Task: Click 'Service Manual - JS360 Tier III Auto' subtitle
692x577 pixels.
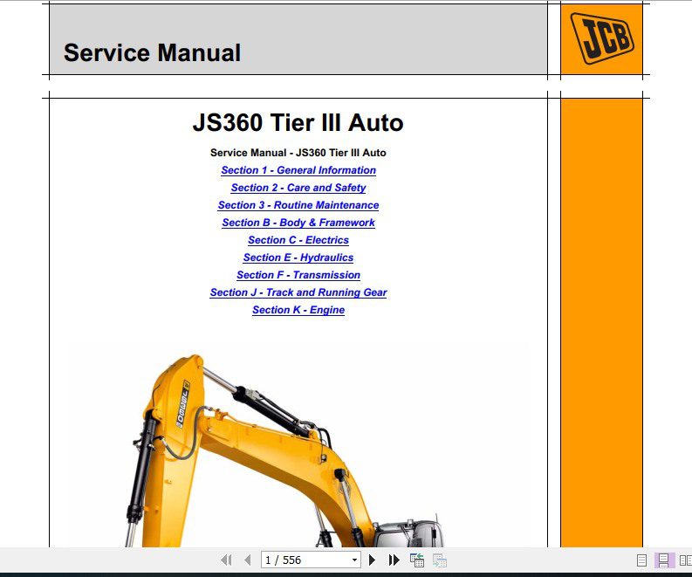Action: (x=298, y=153)
